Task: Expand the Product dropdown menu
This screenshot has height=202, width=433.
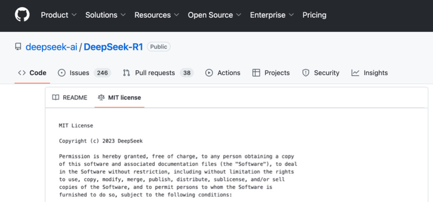Action: click(x=59, y=15)
